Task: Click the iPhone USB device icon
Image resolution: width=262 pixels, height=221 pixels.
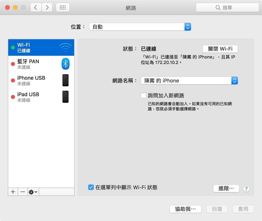Action: coord(65,80)
